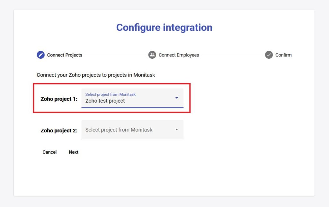Expand the Zoho project 1 dropdown arrow
Image resolution: width=329 pixels, height=207 pixels.
pos(176,98)
